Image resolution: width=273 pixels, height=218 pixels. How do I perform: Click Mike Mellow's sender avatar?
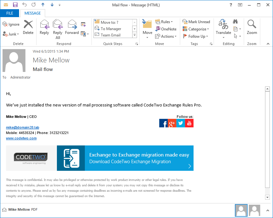pyautogui.click(x=14, y=61)
